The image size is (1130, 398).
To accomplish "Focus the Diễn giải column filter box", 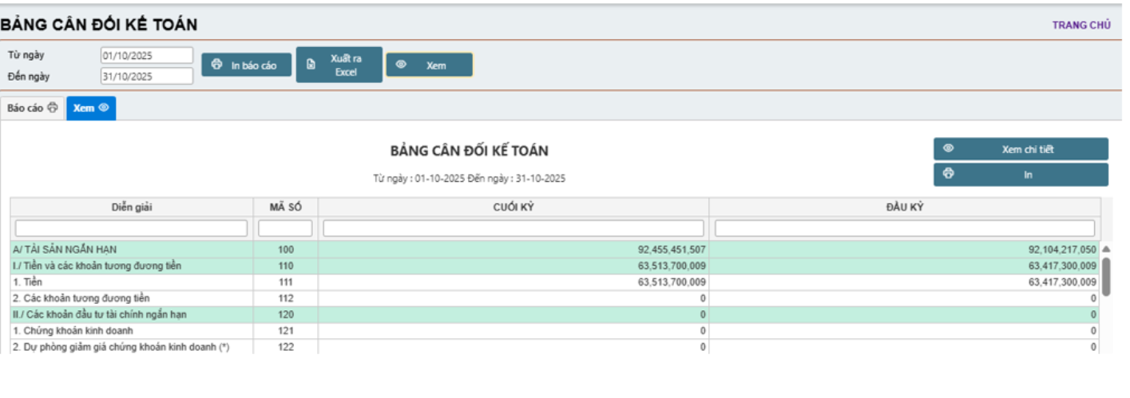I will [x=131, y=229].
